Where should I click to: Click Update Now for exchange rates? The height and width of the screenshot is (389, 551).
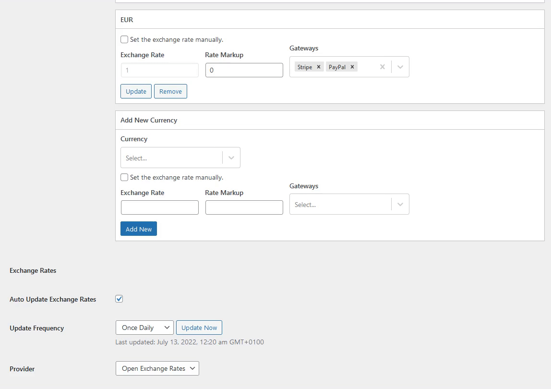point(199,328)
